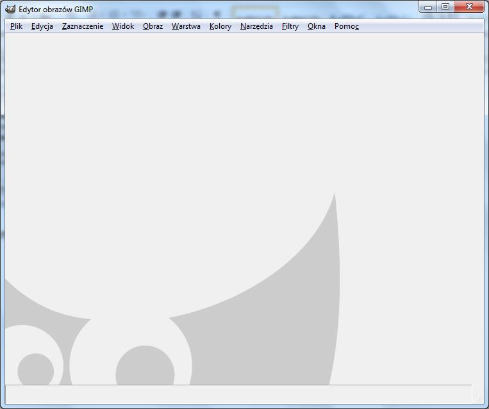Open the Plik menu
This screenshot has height=409, width=489.
click(x=16, y=26)
